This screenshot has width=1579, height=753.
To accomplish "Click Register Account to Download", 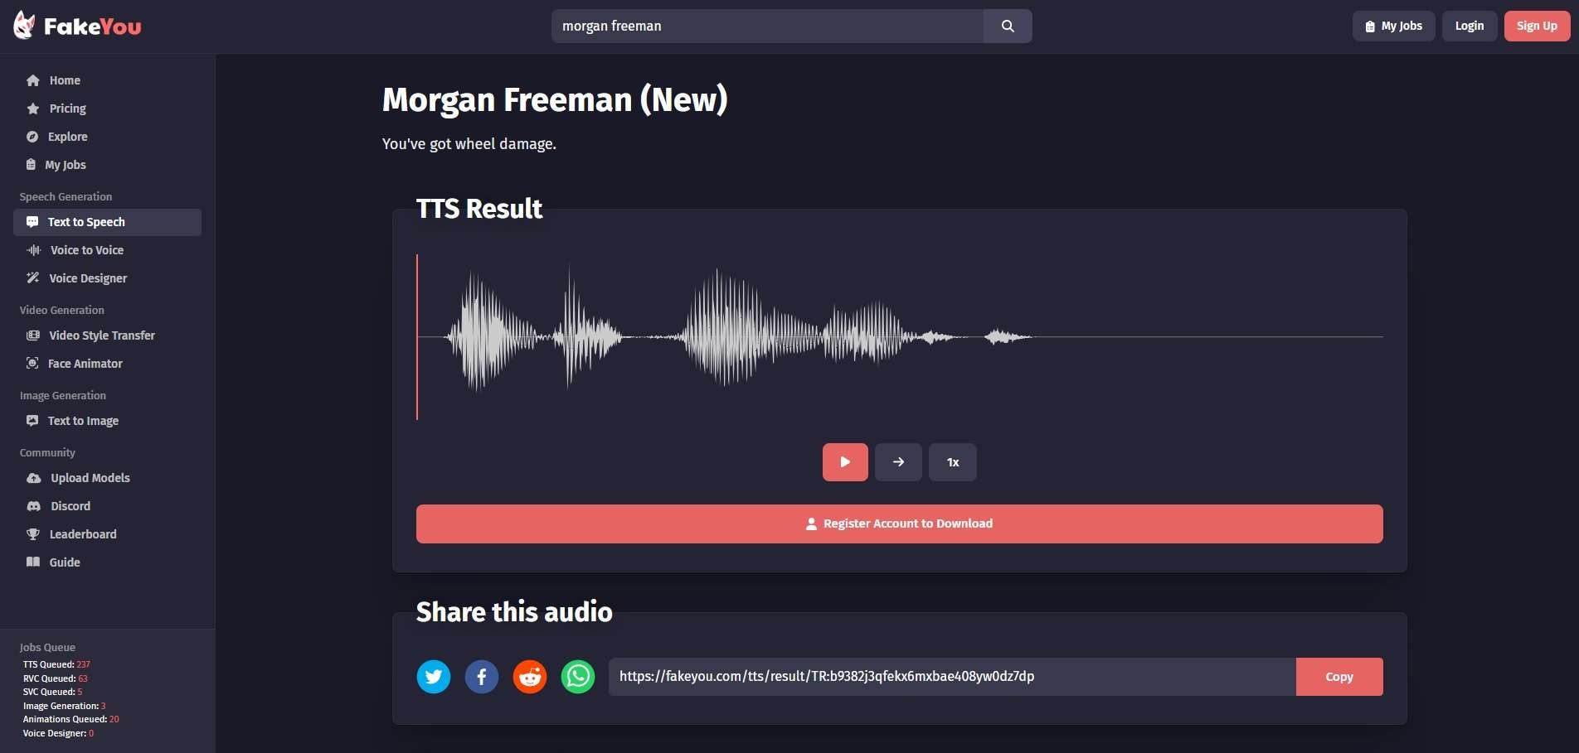I will [899, 524].
